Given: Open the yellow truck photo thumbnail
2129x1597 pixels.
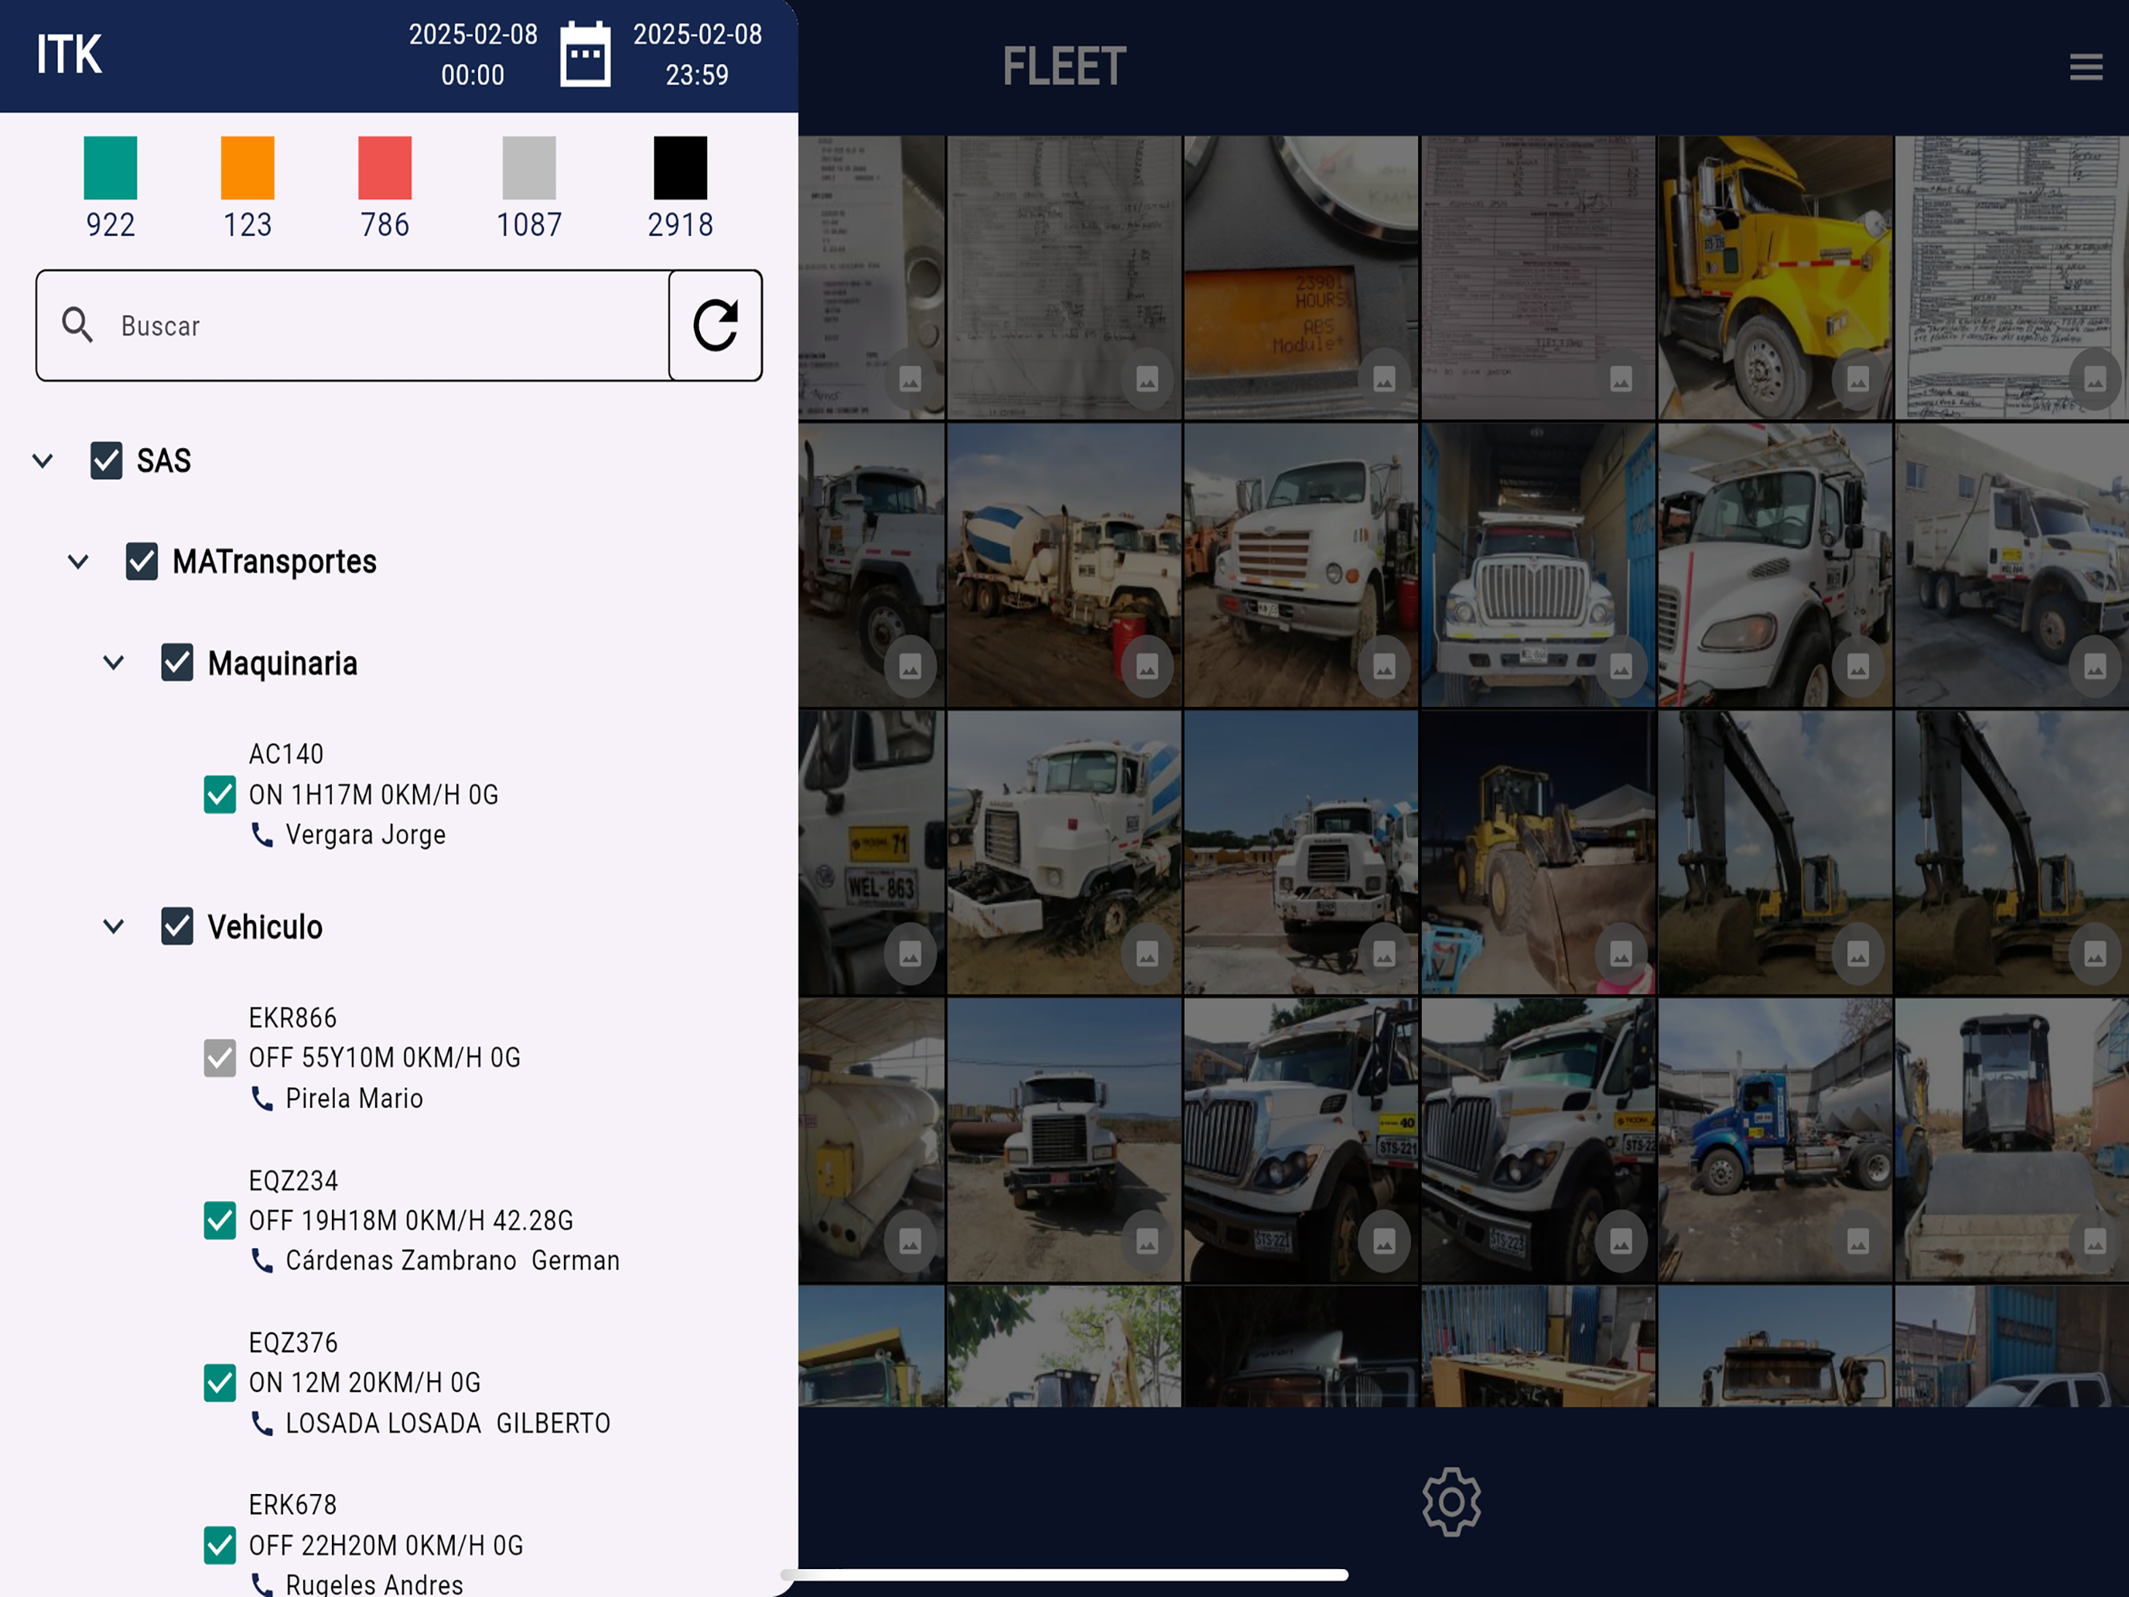Looking at the screenshot, I should (1775, 277).
